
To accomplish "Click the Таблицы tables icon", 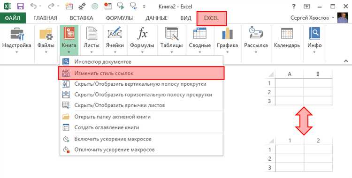I will click(x=171, y=34).
